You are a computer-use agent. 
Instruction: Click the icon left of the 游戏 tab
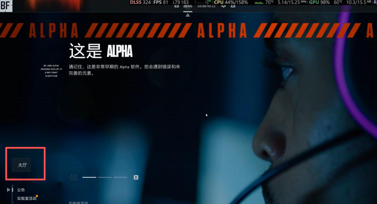coord(177,6)
